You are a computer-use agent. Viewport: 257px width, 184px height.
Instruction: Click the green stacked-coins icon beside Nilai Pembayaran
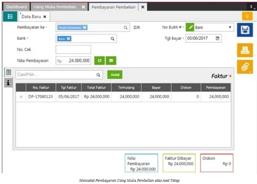[x=111, y=61]
